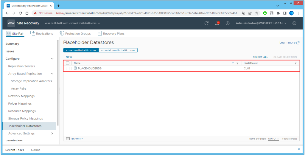Click the green circle extension icon

265,13
